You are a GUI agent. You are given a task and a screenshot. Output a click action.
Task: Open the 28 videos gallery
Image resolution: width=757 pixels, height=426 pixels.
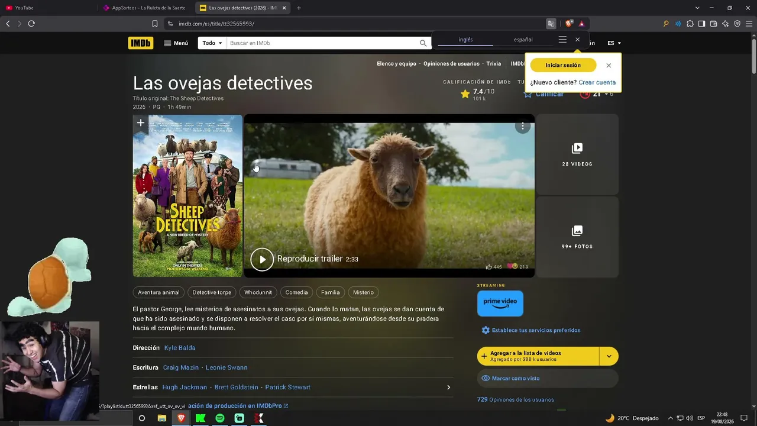(577, 154)
